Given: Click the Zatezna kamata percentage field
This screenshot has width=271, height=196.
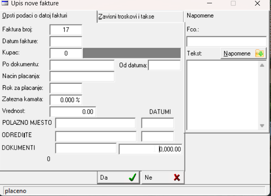Looking at the screenshot, I should pyautogui.click(x=66, y=100).
